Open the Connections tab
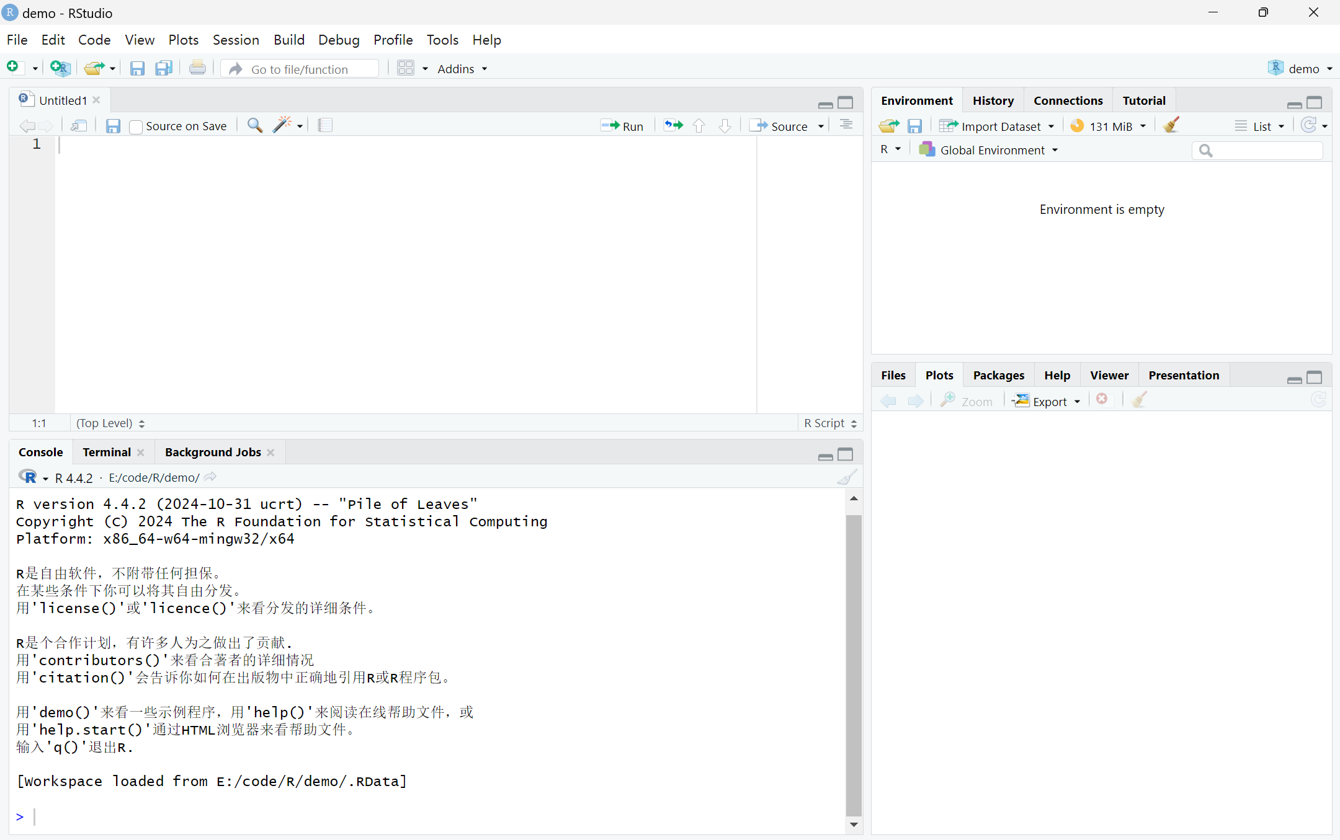1340x840 pixels. point(1068,100)
